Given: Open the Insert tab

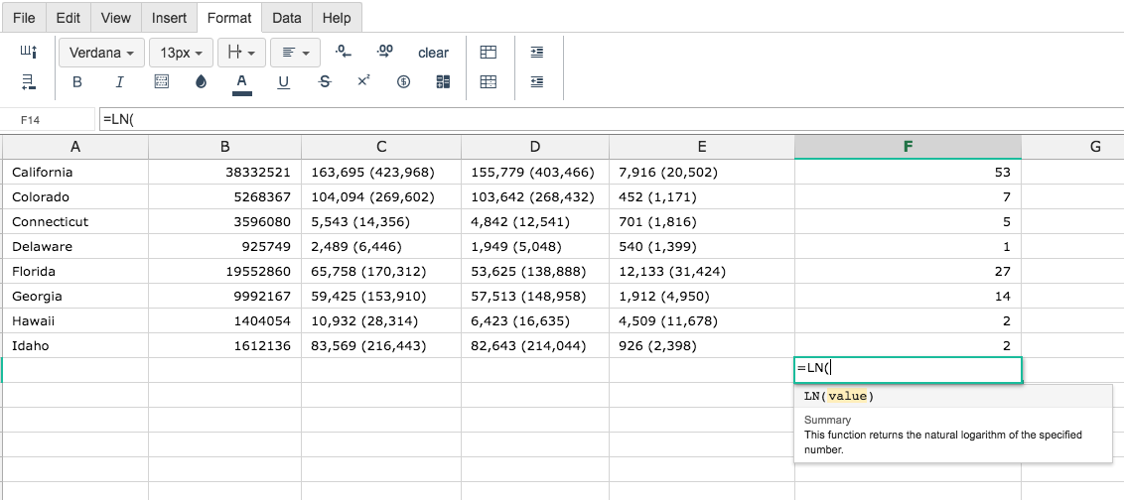Looking at the screenshot, I should click(169, 18).
